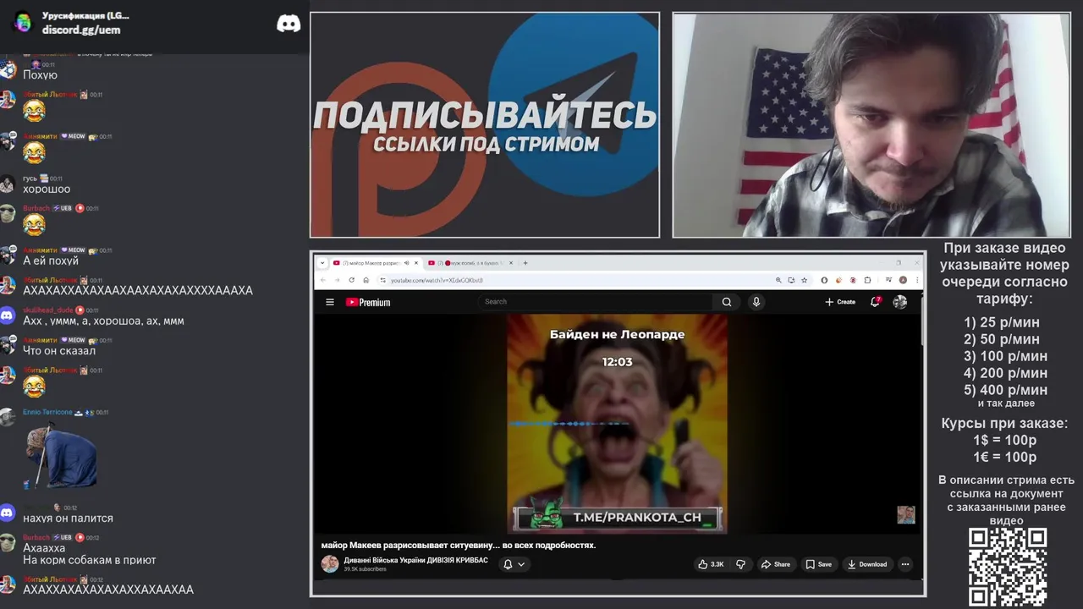Open channel avatar Диванні Війська України
1083x609 pixels.
tap(330, 564)
